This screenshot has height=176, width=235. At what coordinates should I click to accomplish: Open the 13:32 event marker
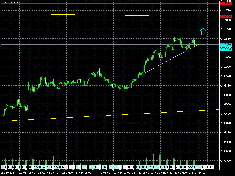pyautogui.click(x=163, y=167)
